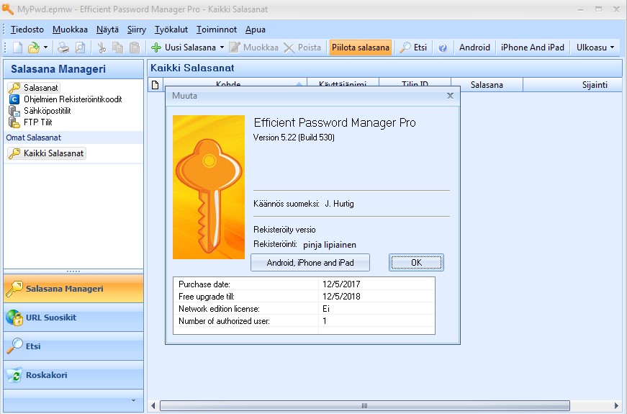The image size is (627, 414).
Task: Select Ohjelmien Rekisteröintikoodit item
Action: tap(66, 99)
